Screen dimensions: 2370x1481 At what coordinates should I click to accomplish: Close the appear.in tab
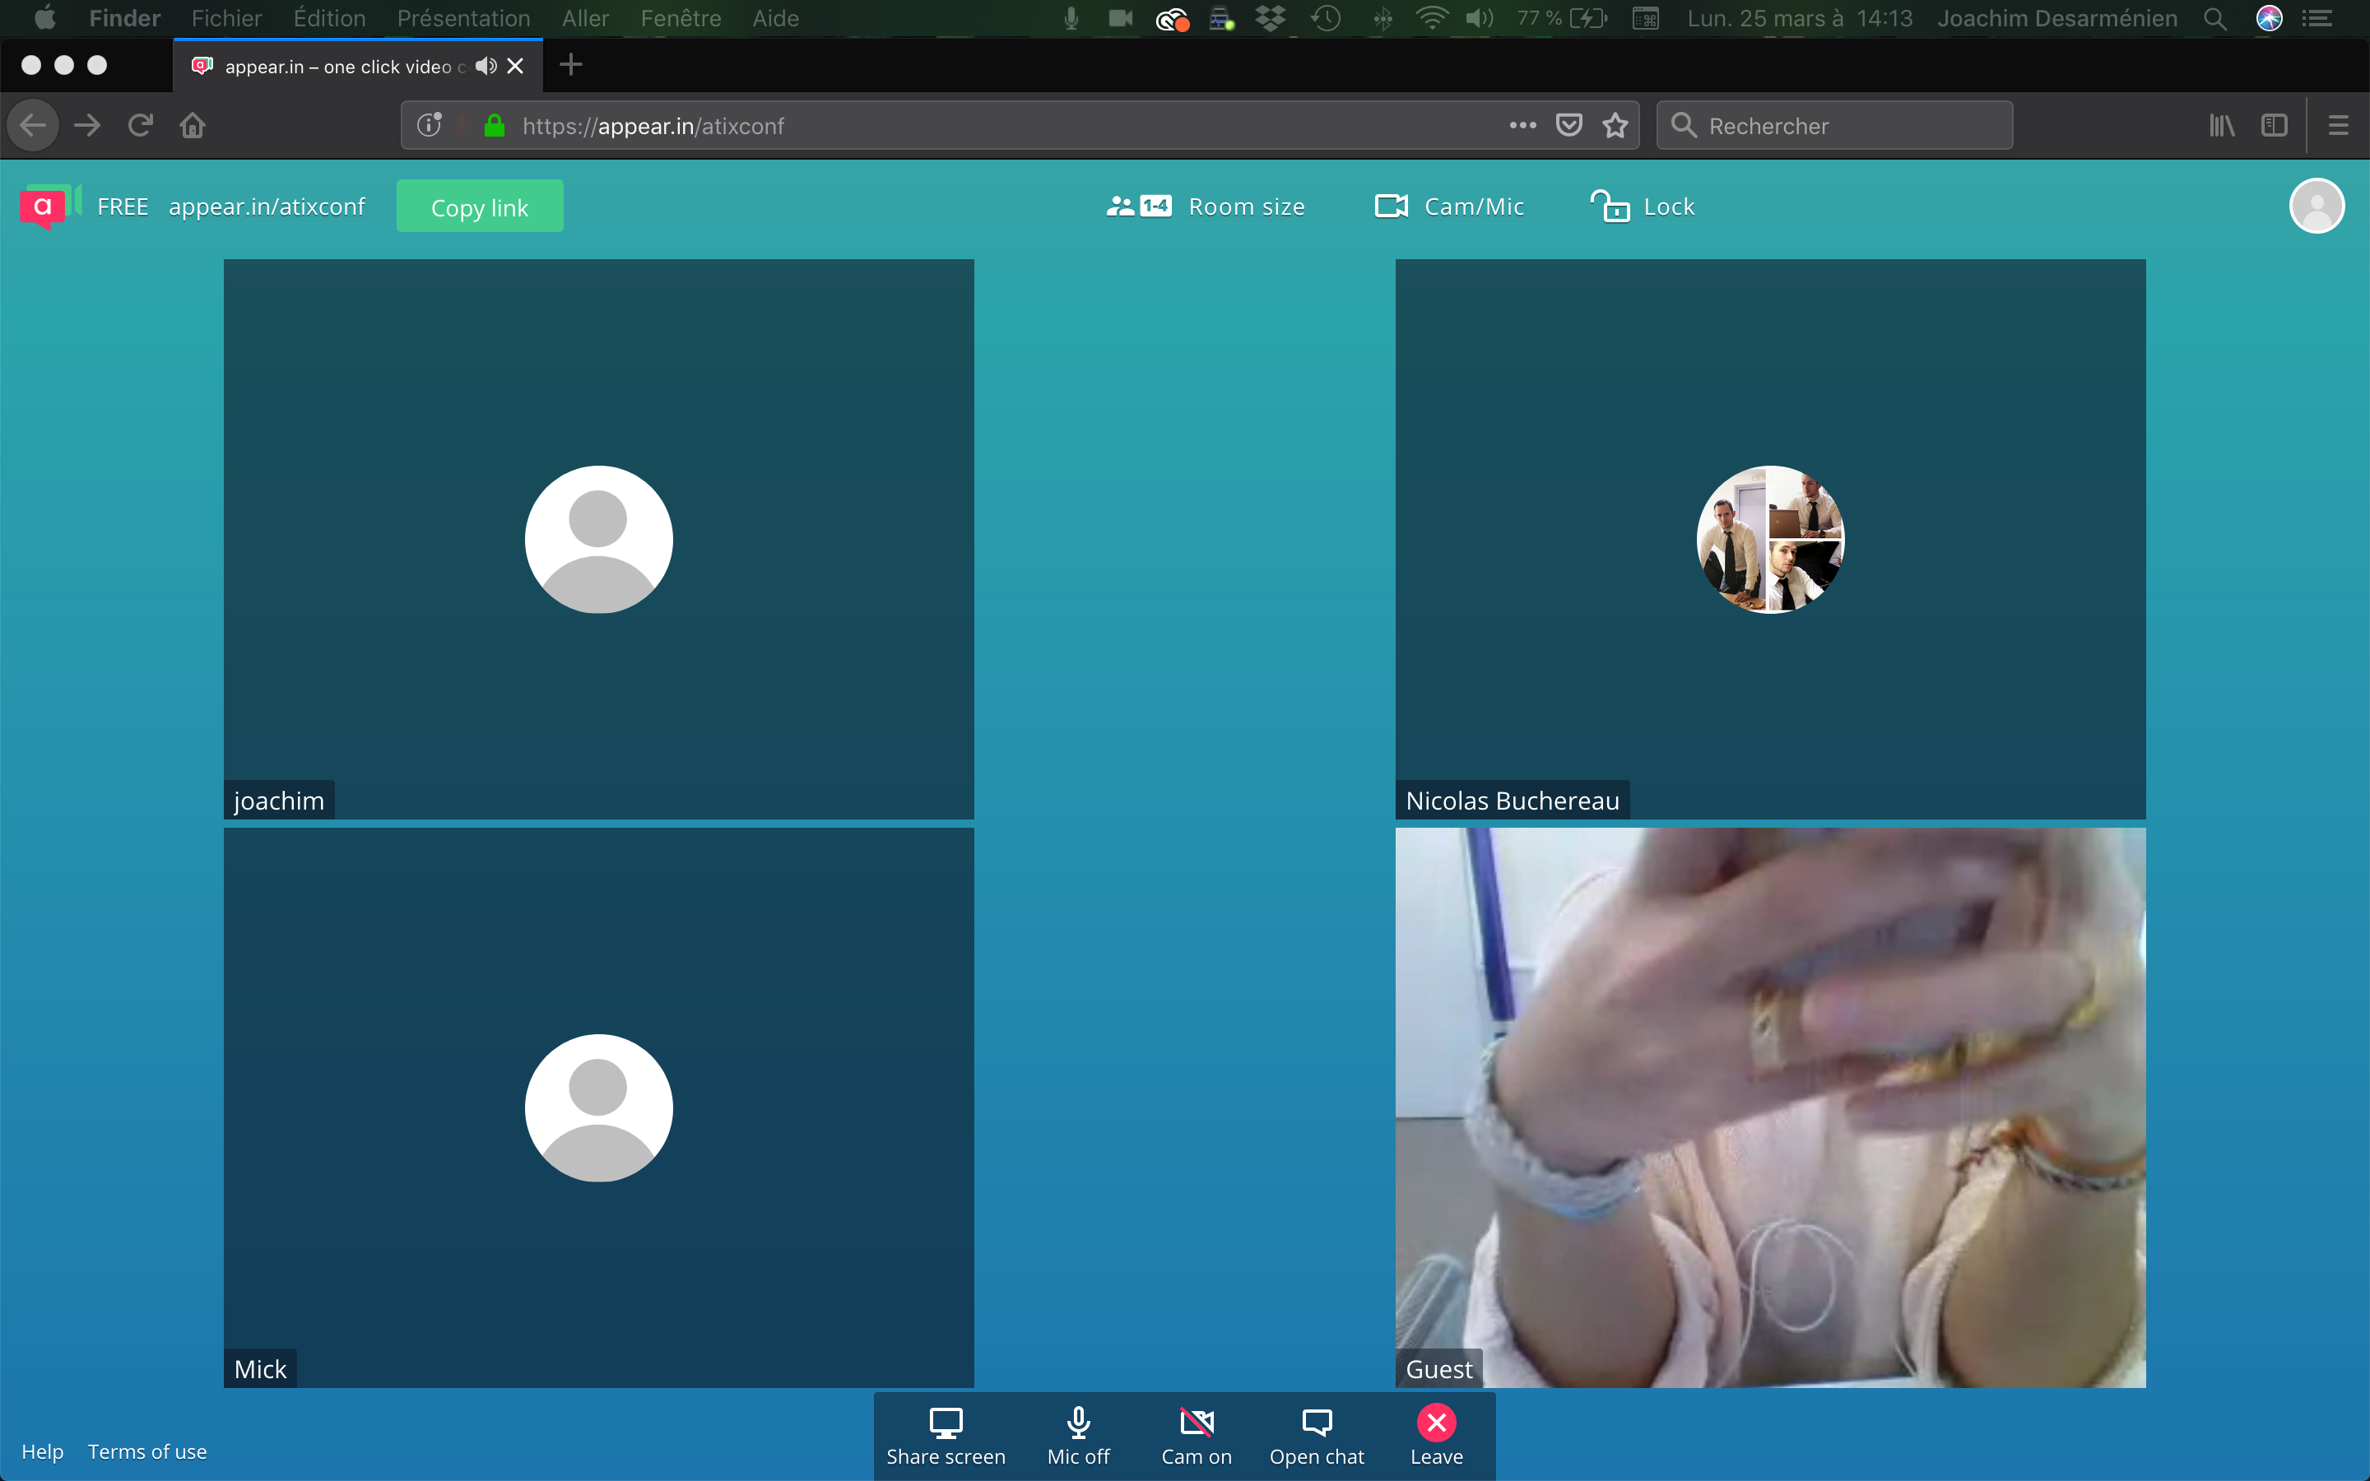pyautogui.click(x=515, y=66)
